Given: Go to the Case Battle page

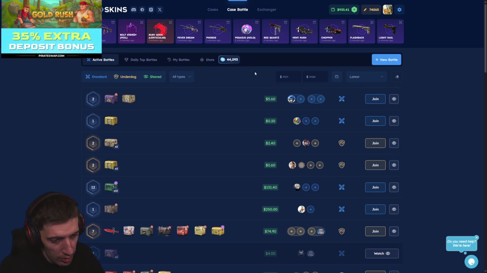Looking at the screenshot, I should (x=237, y=9).
